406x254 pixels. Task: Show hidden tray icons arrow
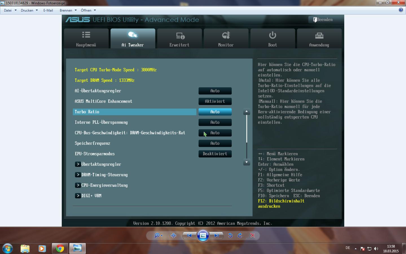355,249
